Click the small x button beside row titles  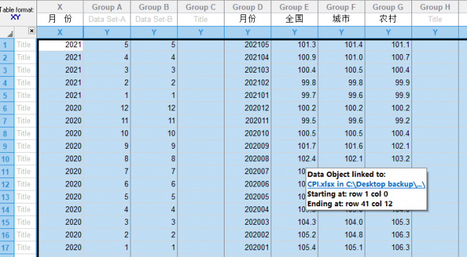[32, 31]
